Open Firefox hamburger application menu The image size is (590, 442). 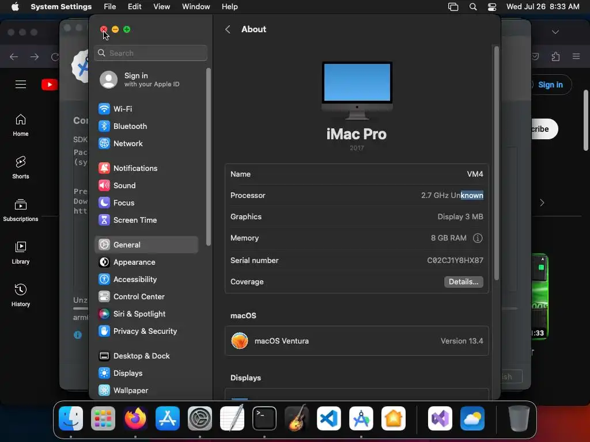click(576, 56)
